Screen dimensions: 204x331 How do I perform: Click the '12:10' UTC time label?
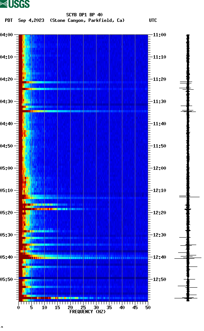[x=160, y=191]
